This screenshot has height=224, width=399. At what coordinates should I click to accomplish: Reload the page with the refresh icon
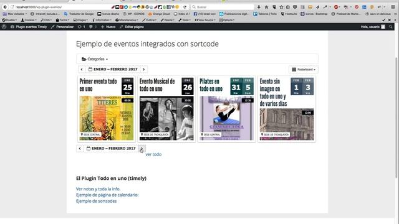(x=185, y=7)
